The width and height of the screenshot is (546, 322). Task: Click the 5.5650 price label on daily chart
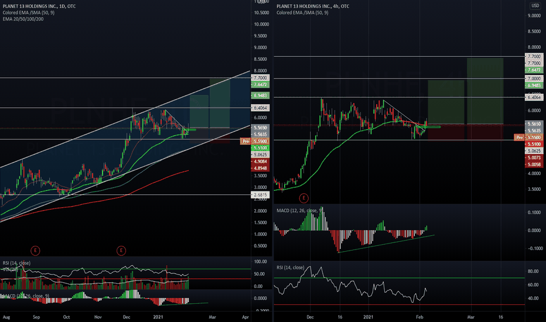[x=260, y=128]
